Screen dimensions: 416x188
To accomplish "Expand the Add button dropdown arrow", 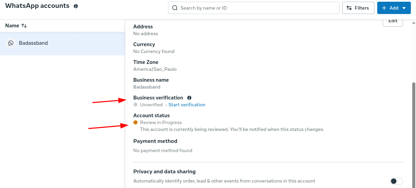I will (404, 8).
